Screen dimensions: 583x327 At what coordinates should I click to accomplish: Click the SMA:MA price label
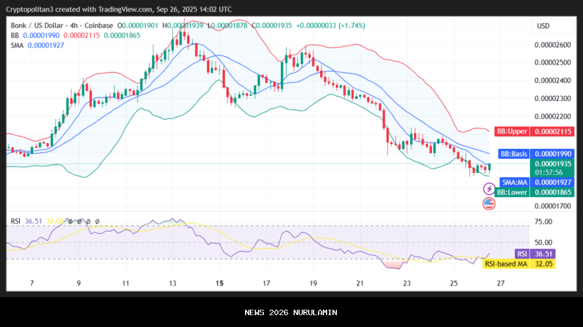[x=514, y=182]
